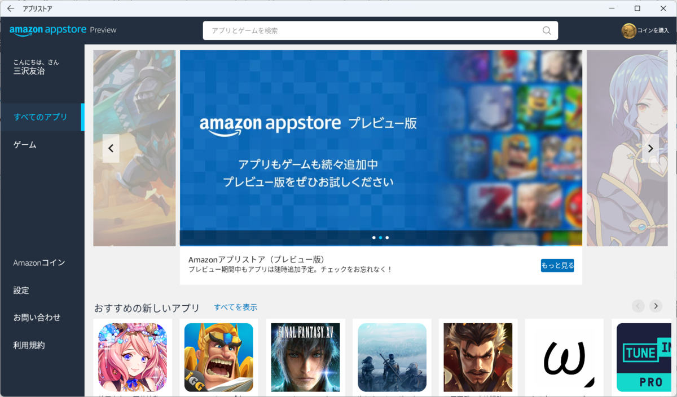The height and width of the screenshot is (397, 677).
Task: Advance the おすすめの新しいアプリ row with the right arrow
Action: 656,306
